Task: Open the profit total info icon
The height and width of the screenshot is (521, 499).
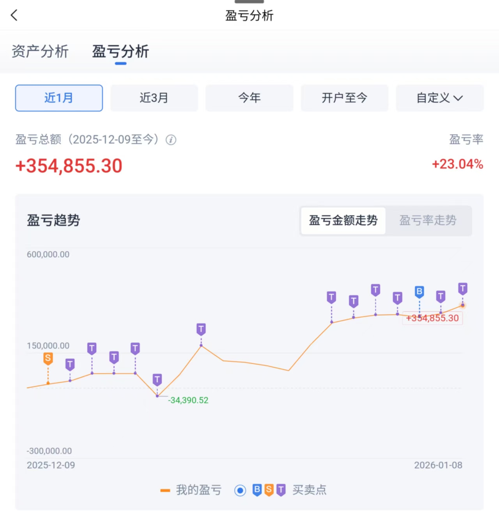Action: (171, 140)
